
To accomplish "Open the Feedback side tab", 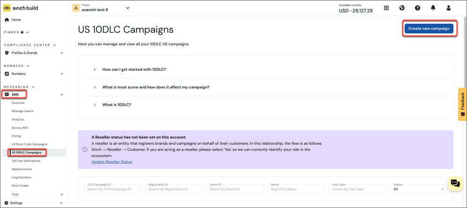I will [x=462, y=104].
